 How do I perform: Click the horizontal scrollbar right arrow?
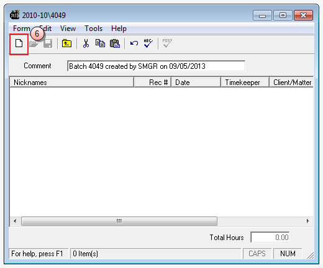[x=308, y=221]
